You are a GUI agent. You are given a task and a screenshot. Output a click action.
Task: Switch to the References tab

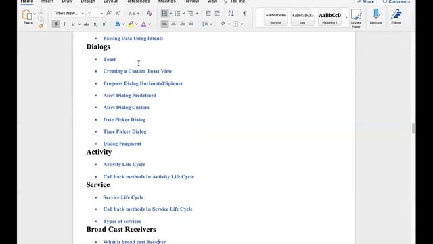point(138,1)
